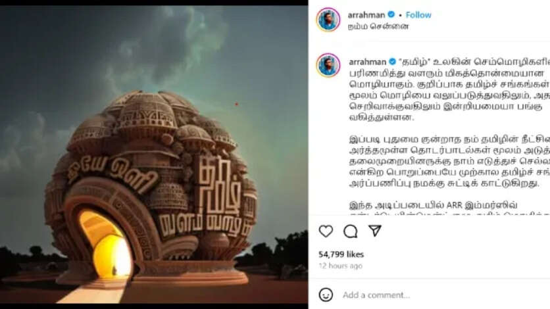550x309 pixels.
Task: Open arrahman username link in post header
Action: (x=366, y=15)
